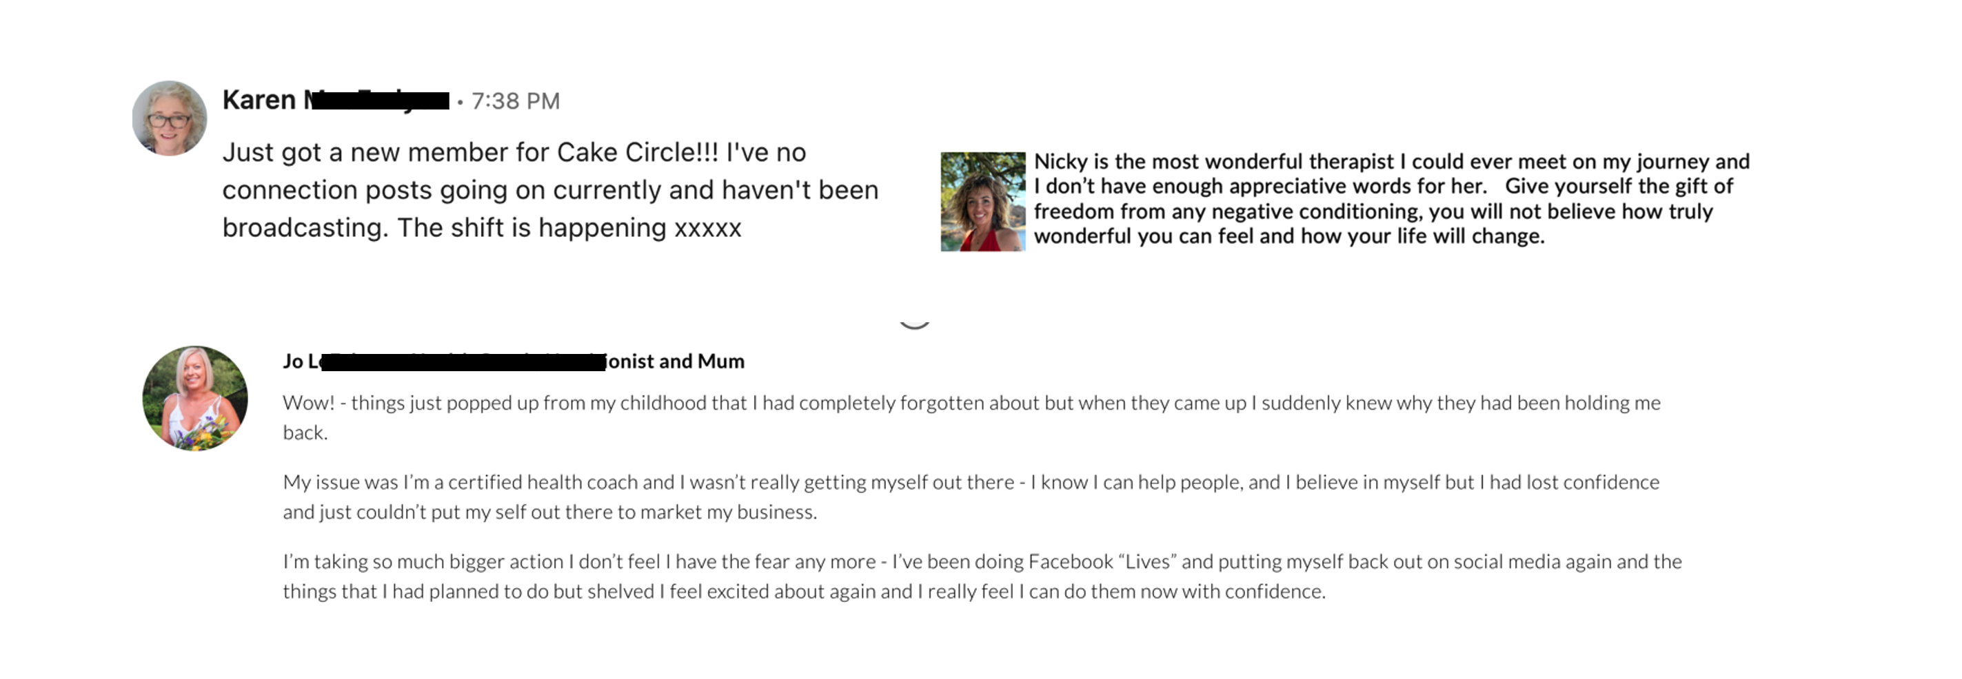Open the square photo beside Nicky testimonial

tap(982, 202)
